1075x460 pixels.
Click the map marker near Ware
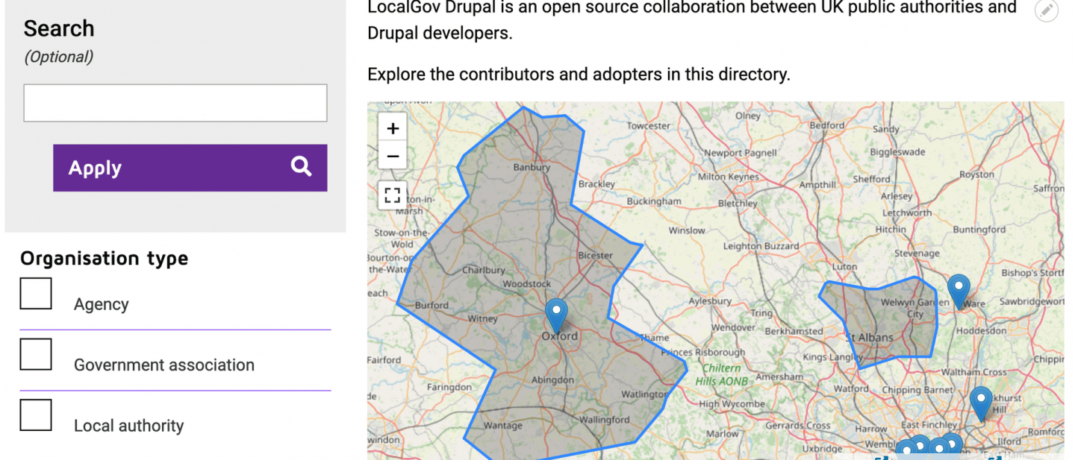959,292
